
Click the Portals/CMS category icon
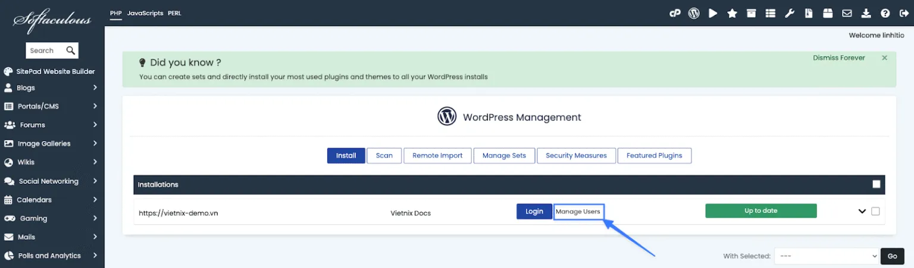(8, 107)
